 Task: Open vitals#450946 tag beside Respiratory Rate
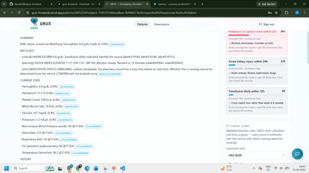68,140
